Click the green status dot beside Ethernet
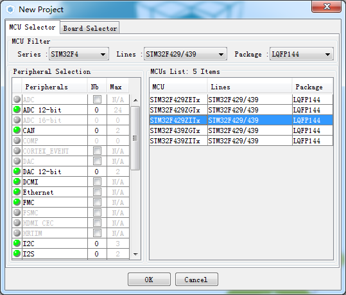346x295 pixels. point(17,192)
